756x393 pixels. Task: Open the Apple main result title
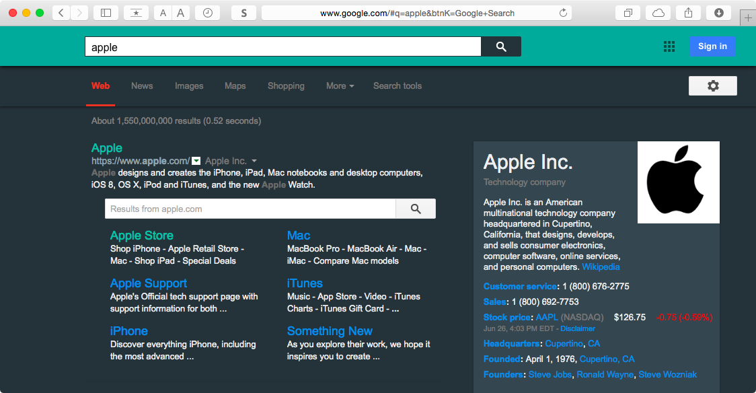click(x=106, y=148)
